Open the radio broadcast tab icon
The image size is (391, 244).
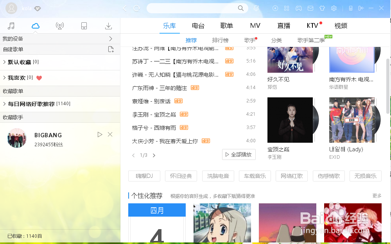coord(59,26)
